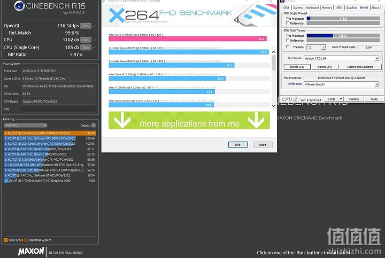Screen dimensions: 385x258
Task: Toggle the Threads checkbox in CPU-Z
Action: point(287,47)
